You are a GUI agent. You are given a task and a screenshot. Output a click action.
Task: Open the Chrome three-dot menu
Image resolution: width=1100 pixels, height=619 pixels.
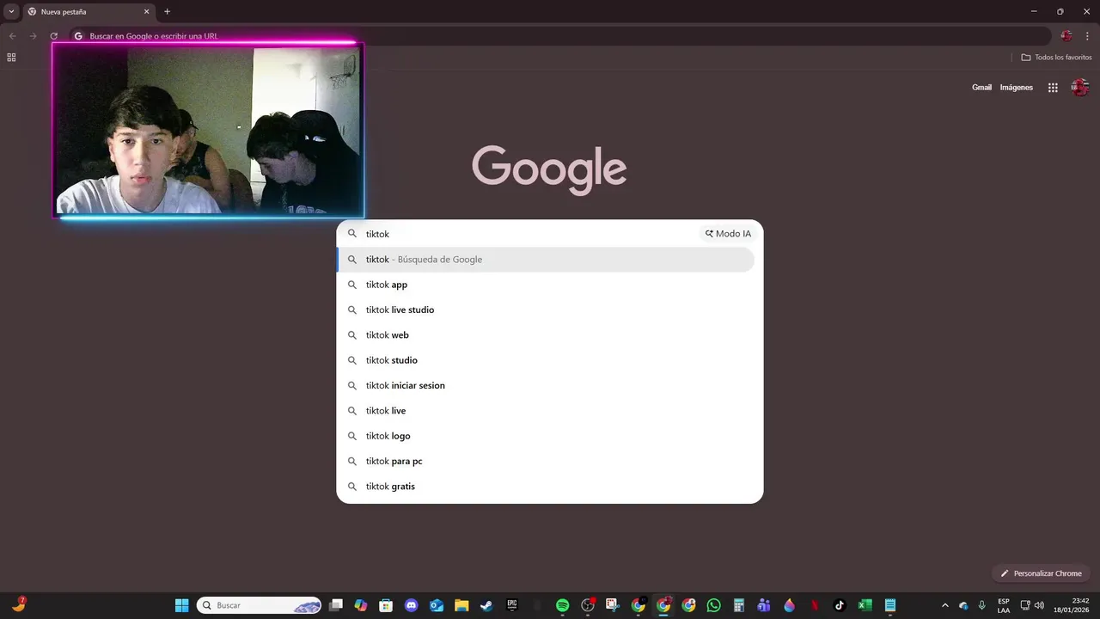click(1087, 36)
